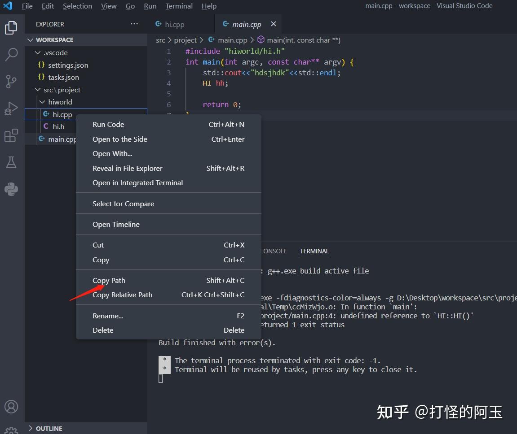Open the Search view in the activity bar
The width and height of the screenshot is (517, 434).
click(12, 54)
